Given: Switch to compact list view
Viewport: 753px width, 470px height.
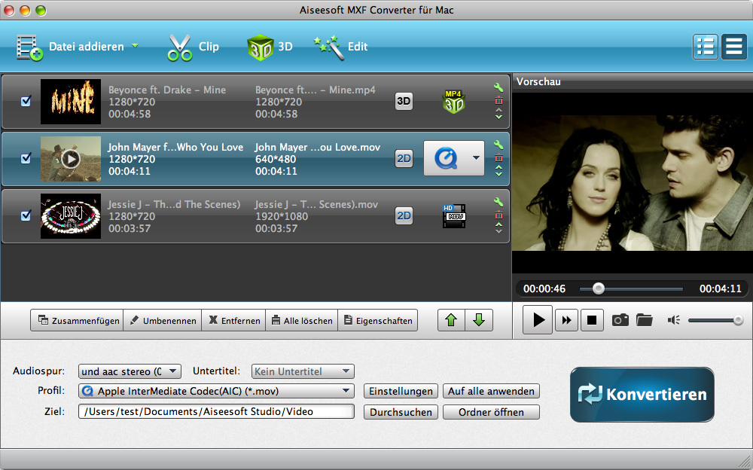Looking at the screenshot, I should (x=733, y=47).
